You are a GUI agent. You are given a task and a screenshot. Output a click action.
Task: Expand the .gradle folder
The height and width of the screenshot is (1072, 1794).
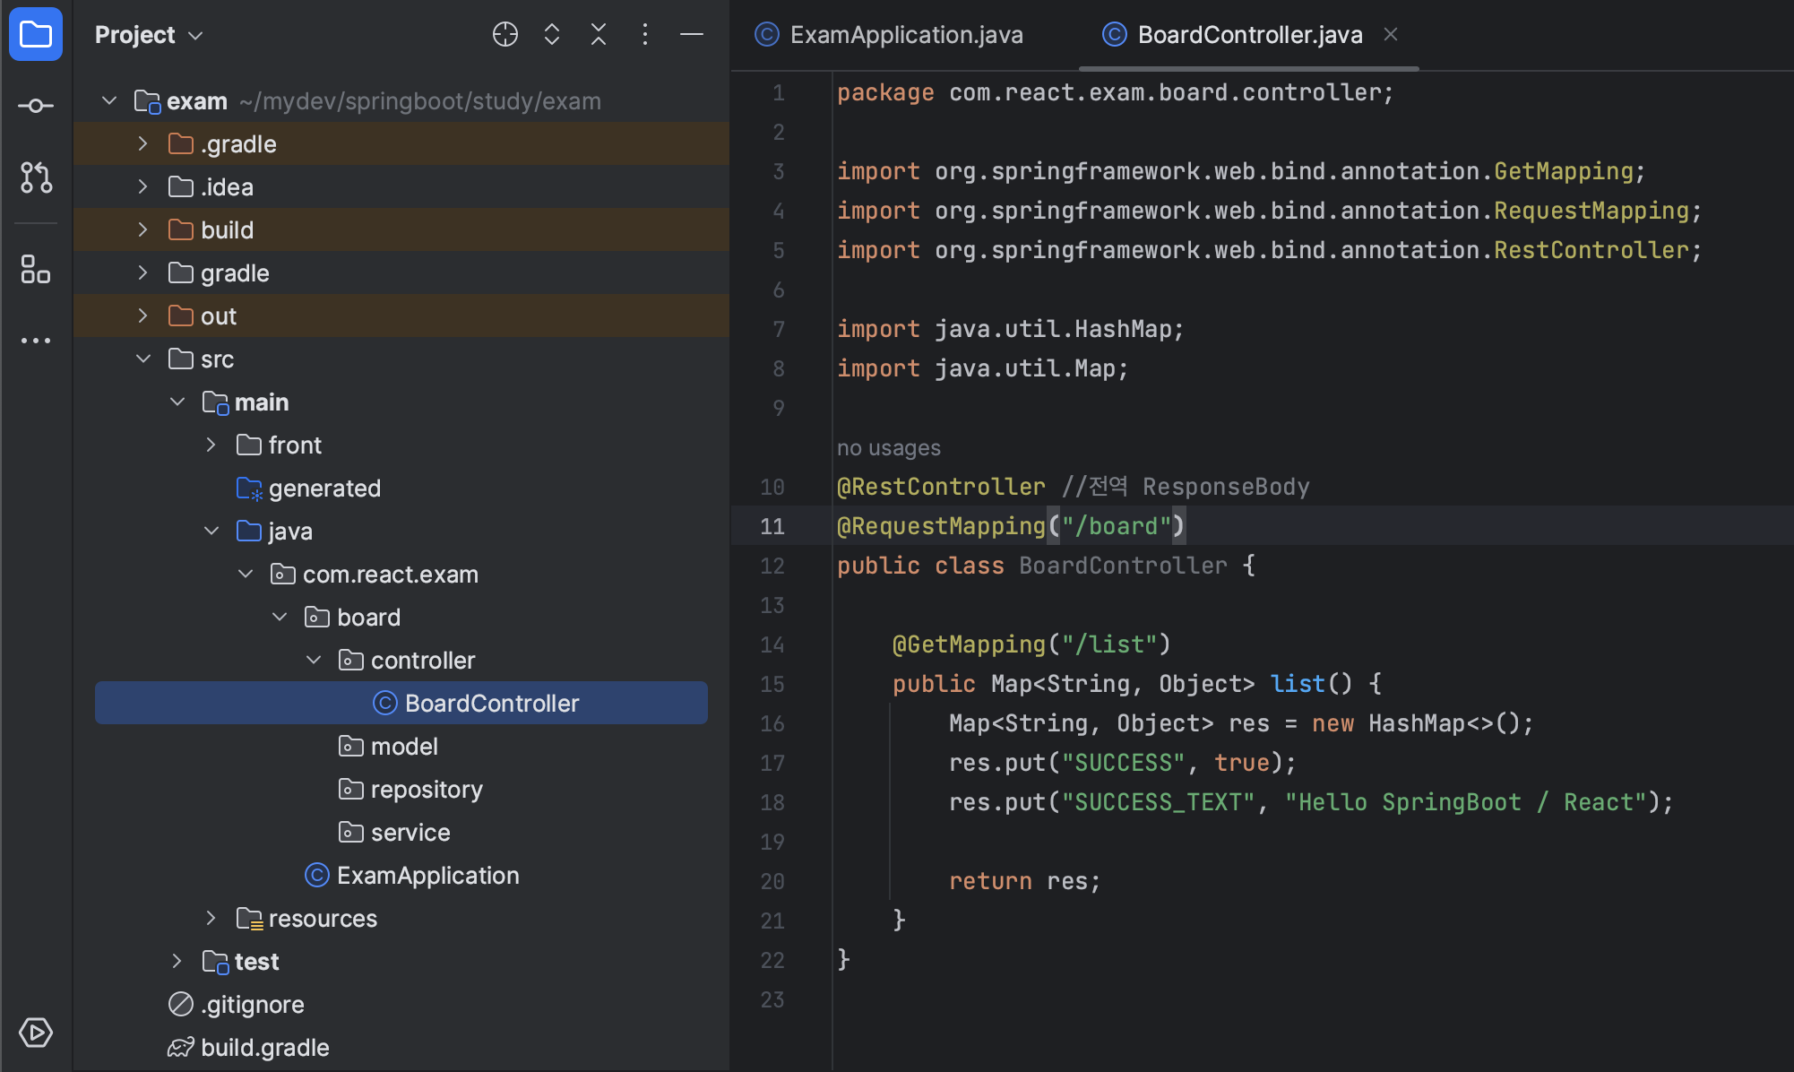pyautogui.click(x=142, y=143)
